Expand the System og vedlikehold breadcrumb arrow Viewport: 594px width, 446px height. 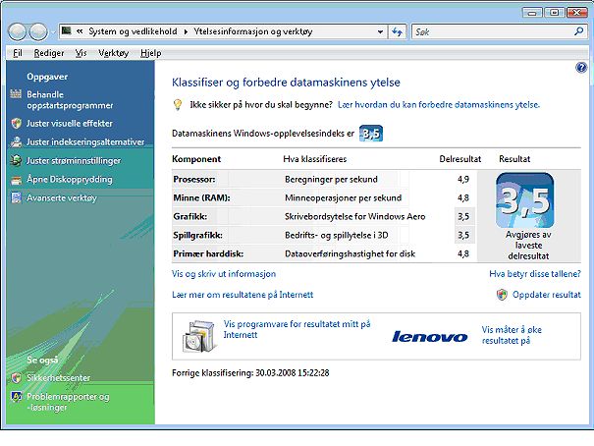point(186,31)
